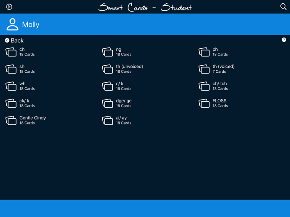Go Back to previous screen
This screenshot has width=290, height=217.
point(14,41)
